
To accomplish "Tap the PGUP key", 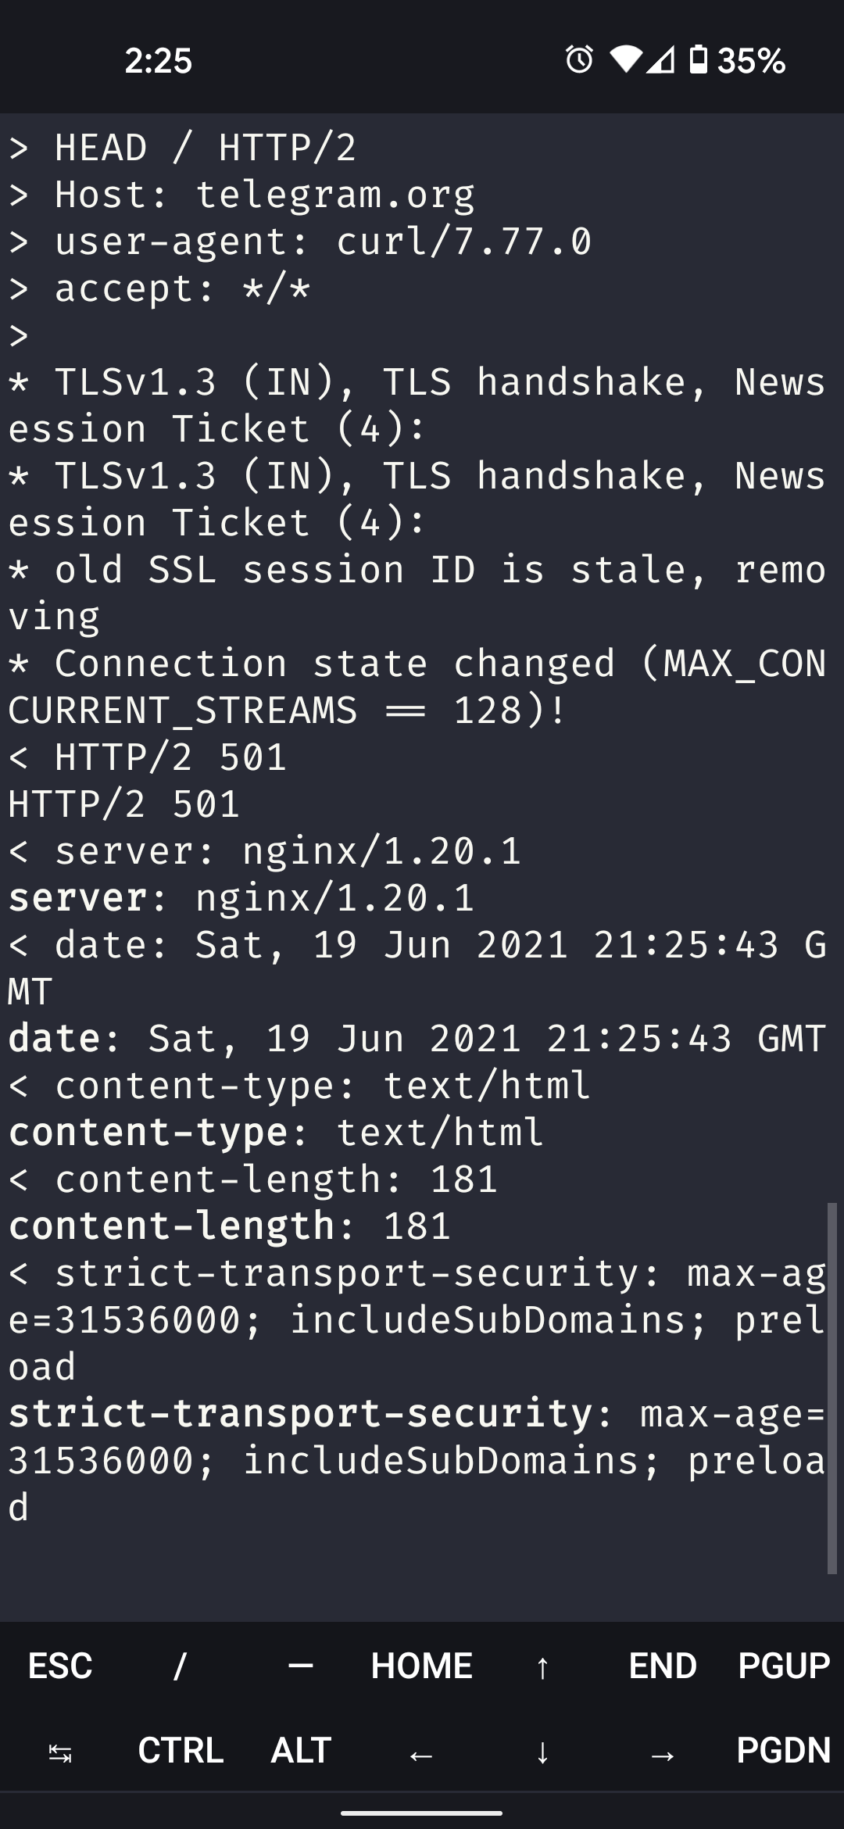I will pyautogui.click(x=783, y=1666).
